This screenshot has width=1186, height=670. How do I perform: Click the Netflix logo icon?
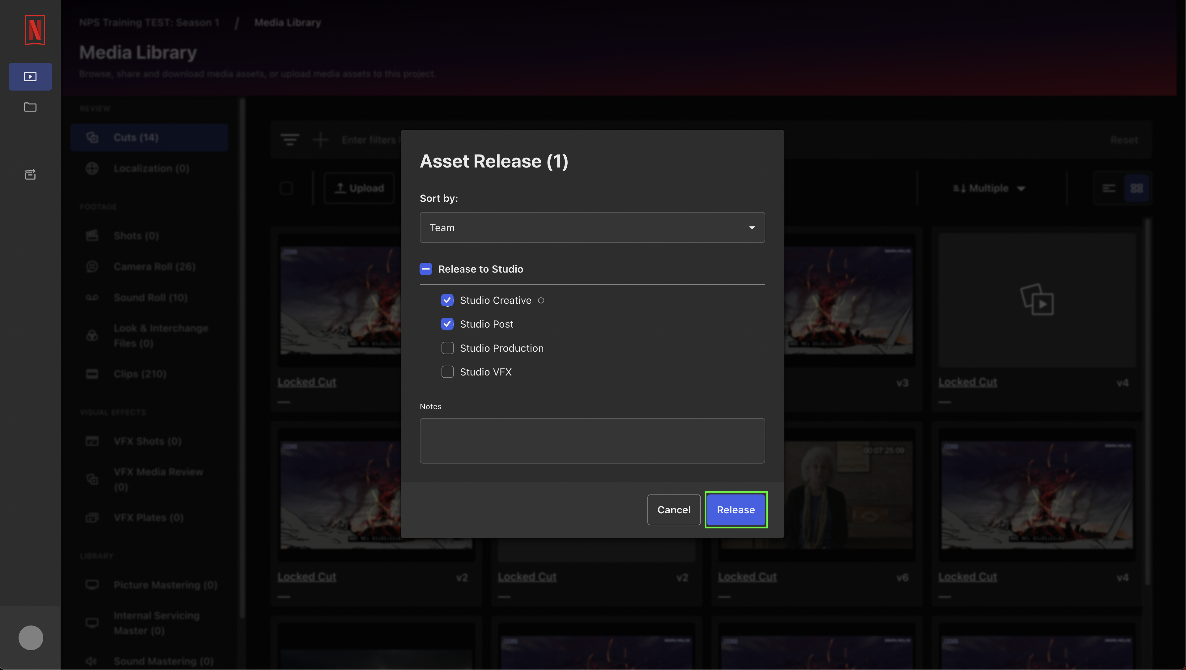tap(35, 30)
